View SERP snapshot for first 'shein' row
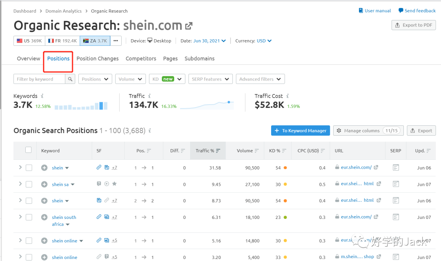 [396, 167]
